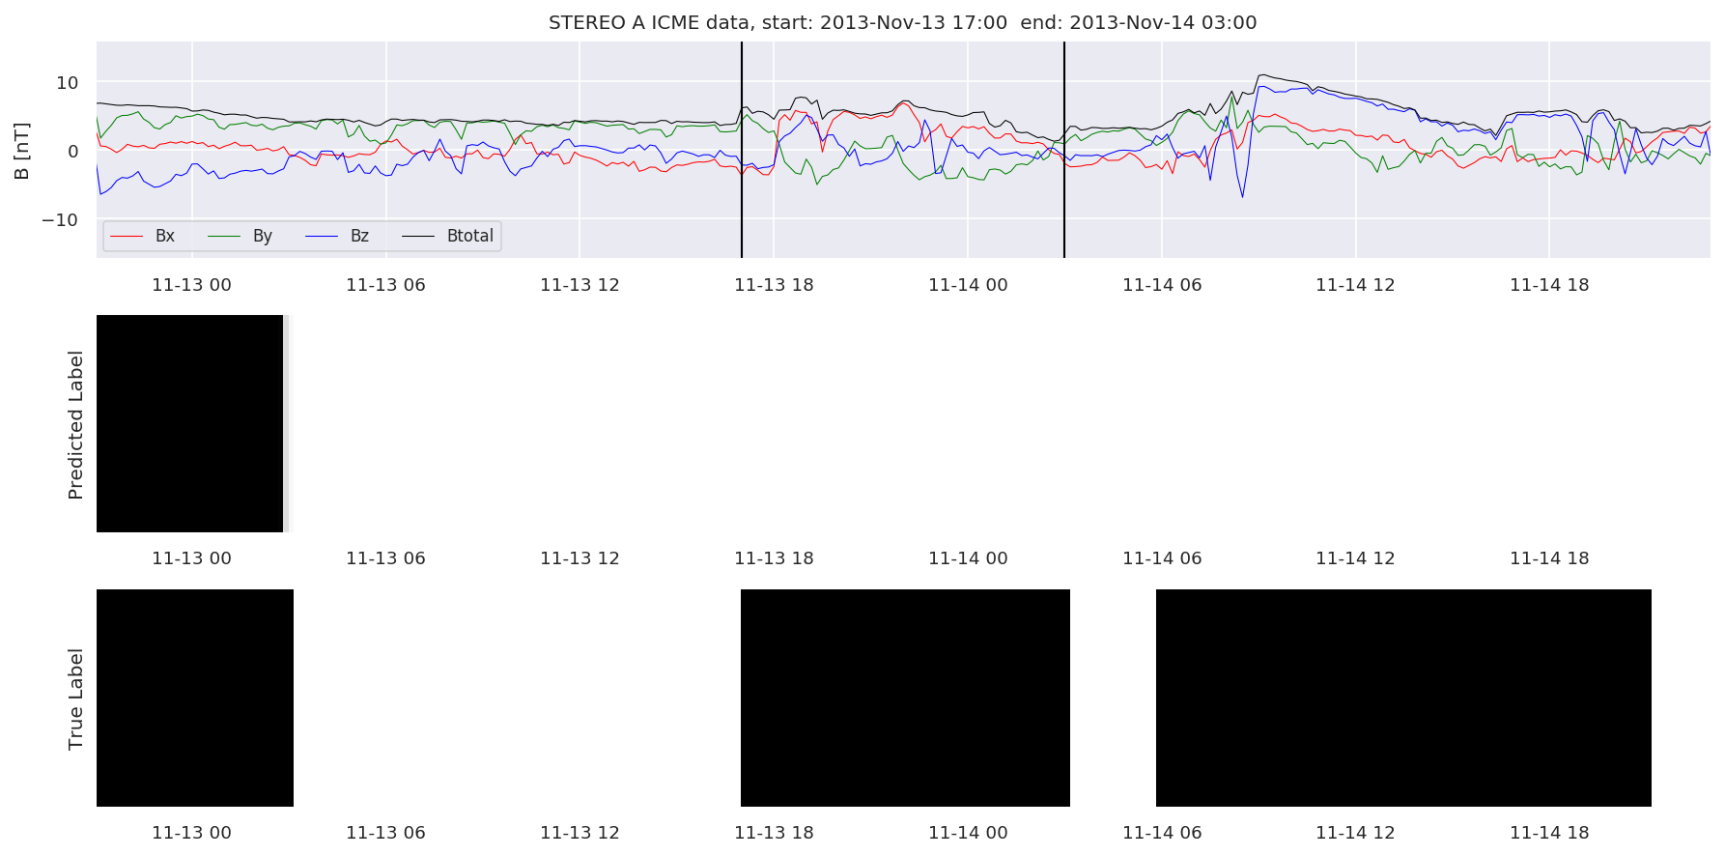Click tick 11-14 18 under the True Label panel
This screenshot has height=856, width=1725.
point(1549,833)
